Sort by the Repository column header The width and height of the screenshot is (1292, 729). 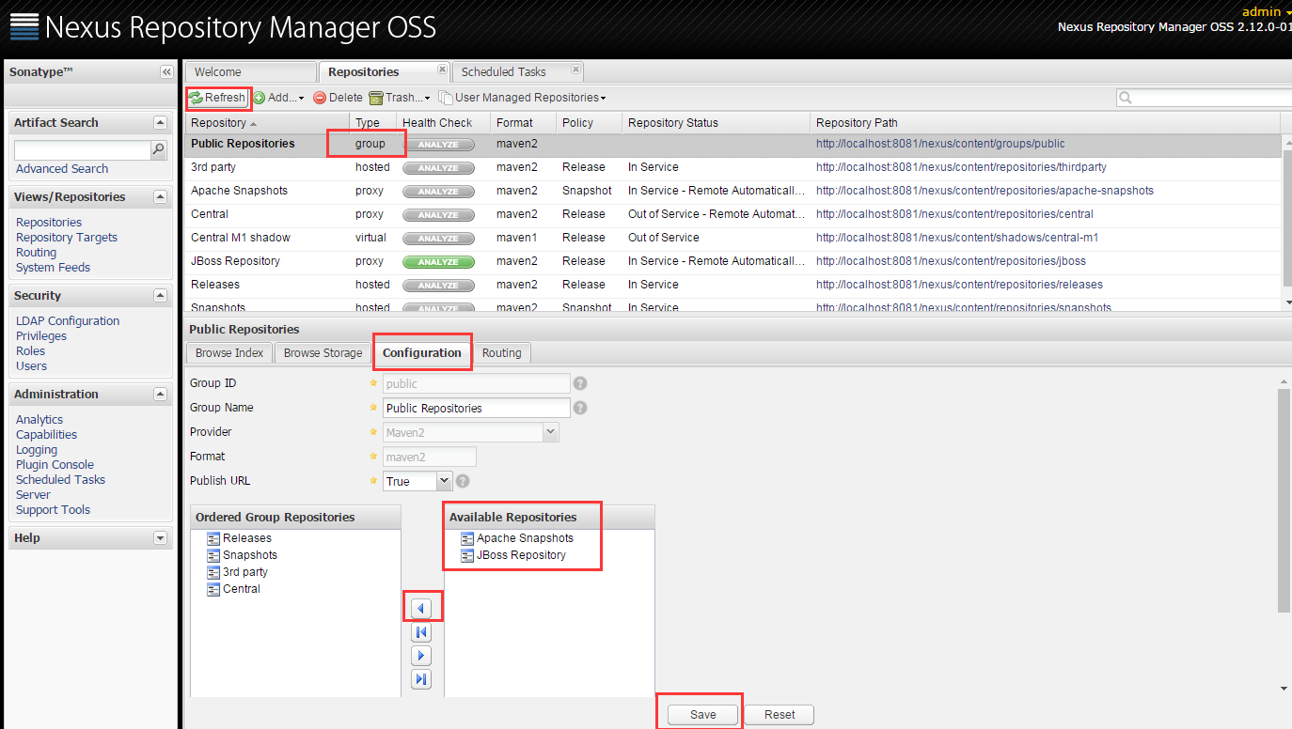coord(267,123)
